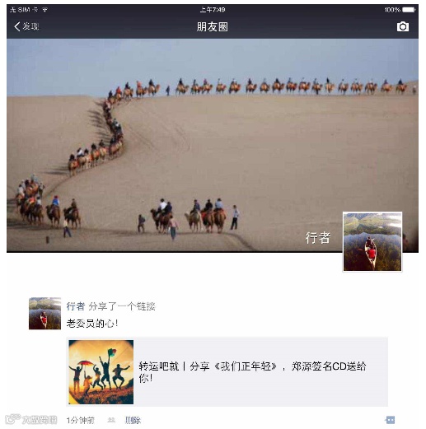
Task: Tap the time 上午7:49 in status bar
Action: (x=213, y=10)
